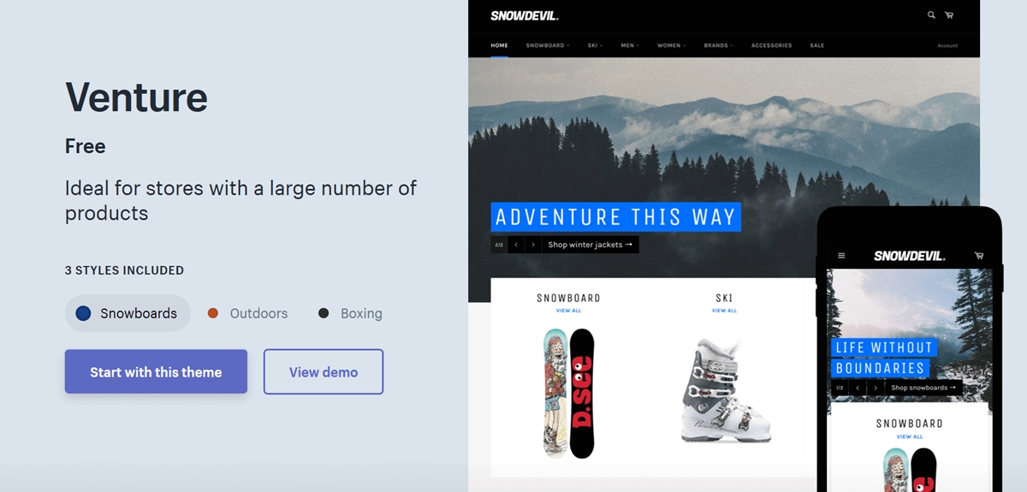Screen dimensions: 1027x492
Task: Advance to the next slide on the desktop slideshow
Action: click(533, 245)
